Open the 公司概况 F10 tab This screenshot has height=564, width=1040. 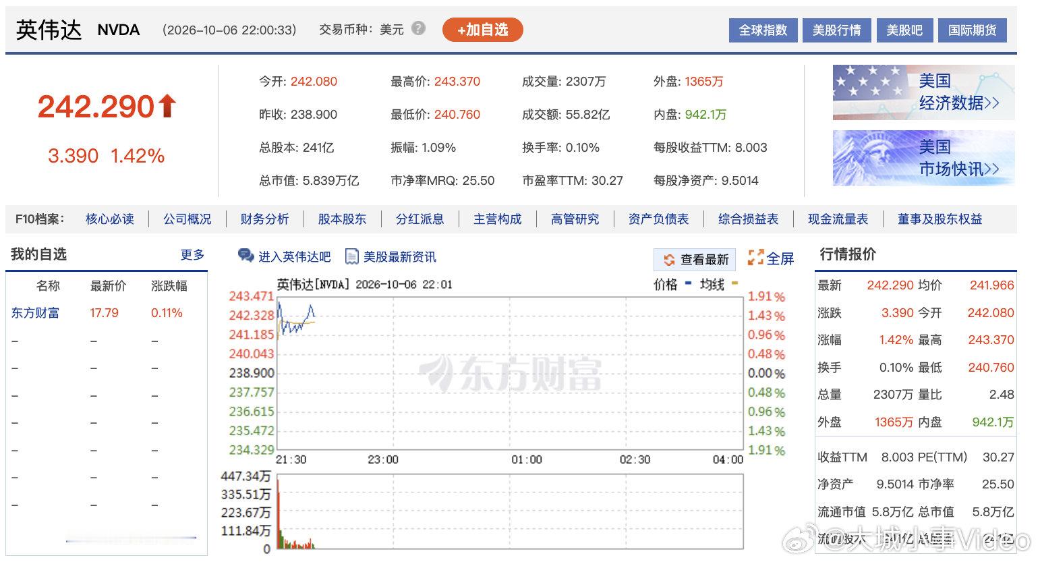coord(187,219)
